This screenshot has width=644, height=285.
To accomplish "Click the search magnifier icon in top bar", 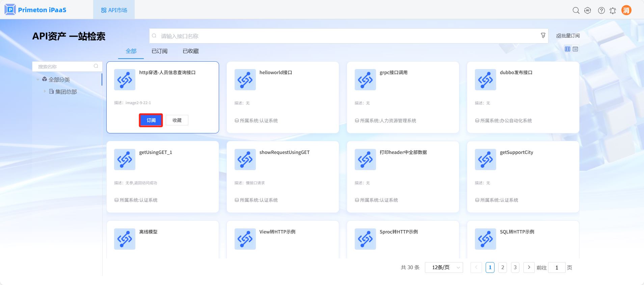I will (576, 10).
